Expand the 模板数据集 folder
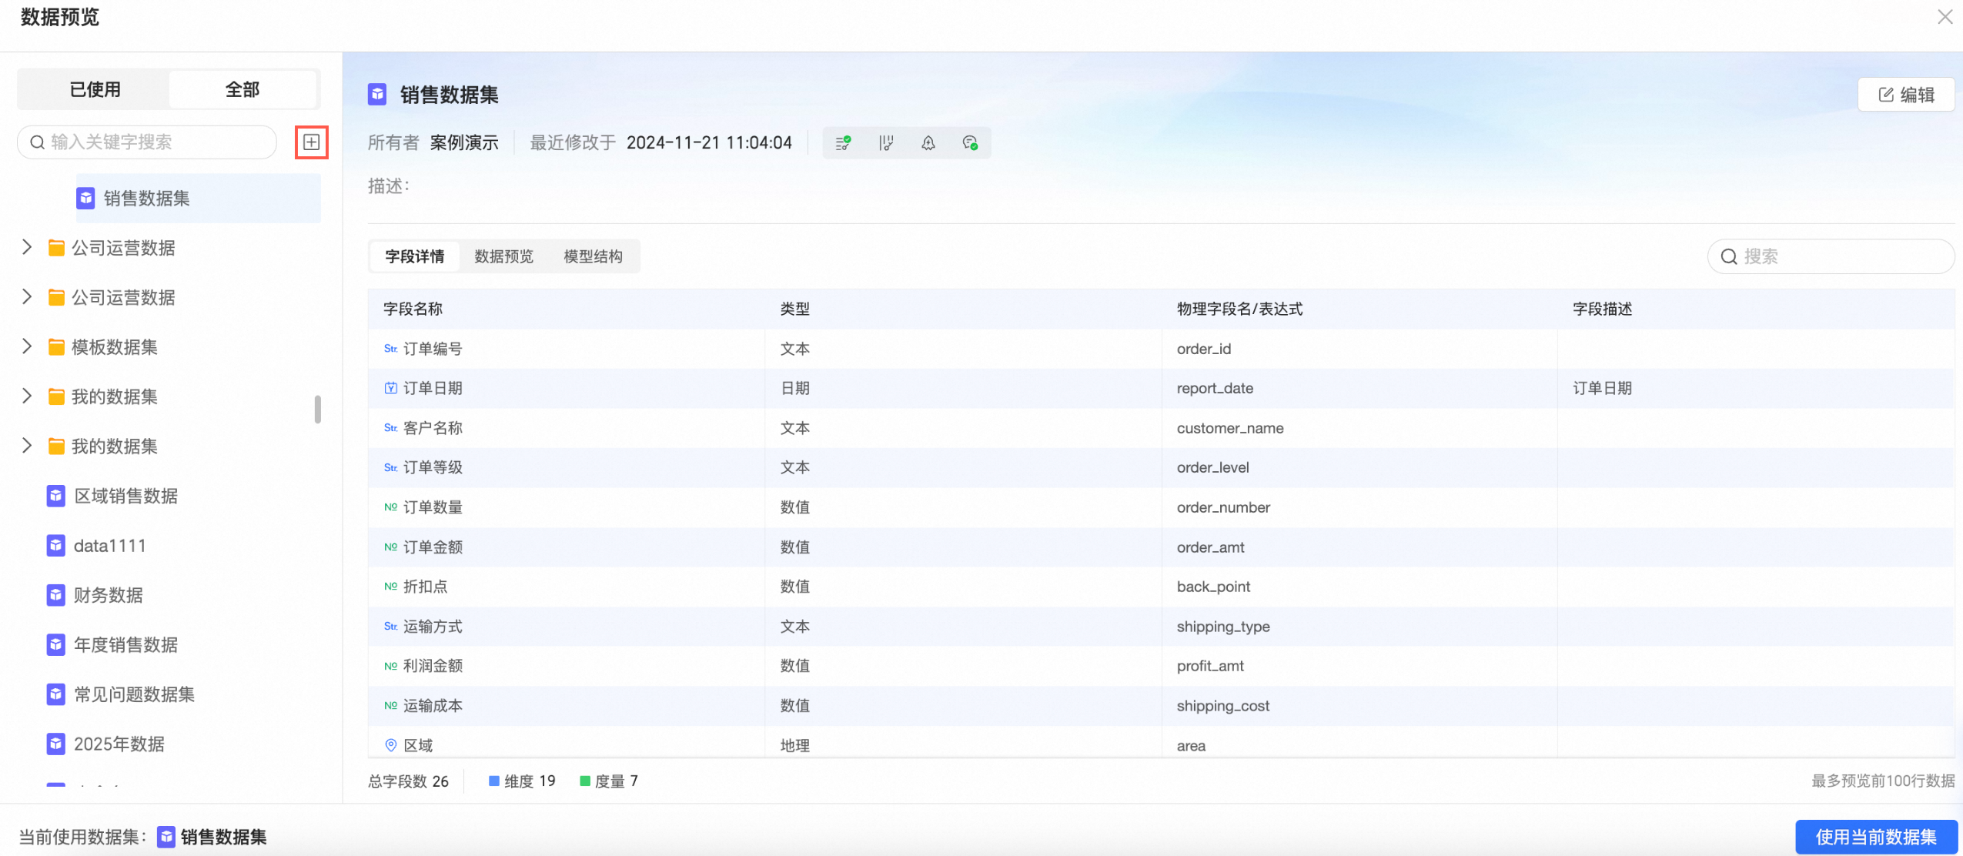 tap(27, 346)
